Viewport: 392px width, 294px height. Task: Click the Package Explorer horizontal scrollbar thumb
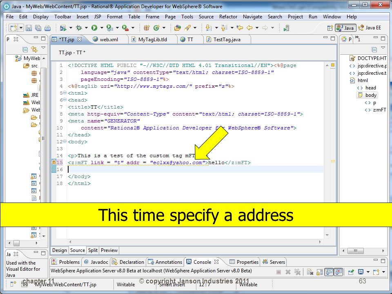click(16, 243)
